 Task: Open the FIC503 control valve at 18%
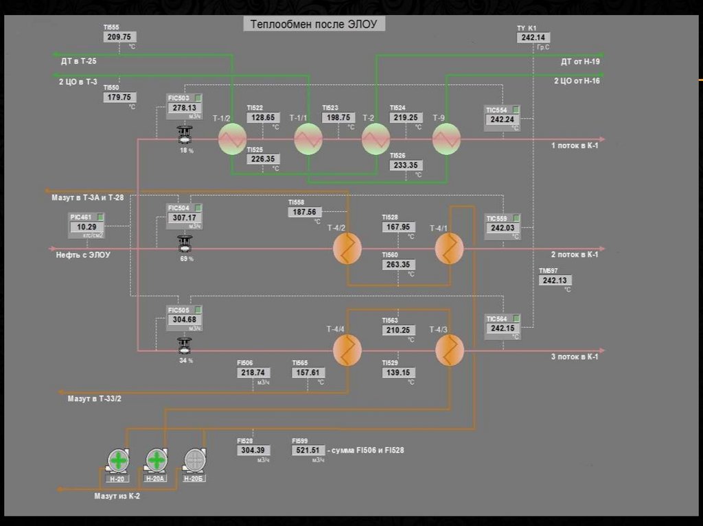(183, 135)
